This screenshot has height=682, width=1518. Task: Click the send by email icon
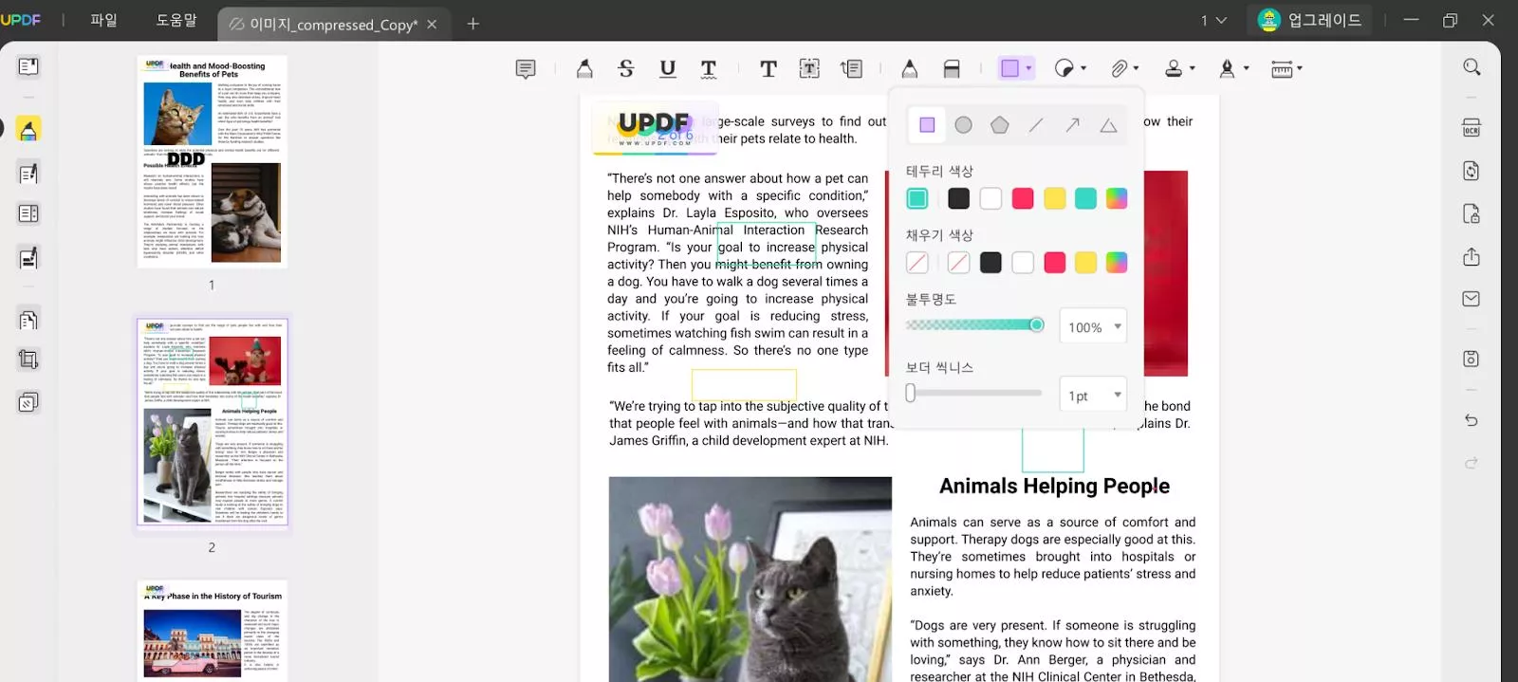1472,299
